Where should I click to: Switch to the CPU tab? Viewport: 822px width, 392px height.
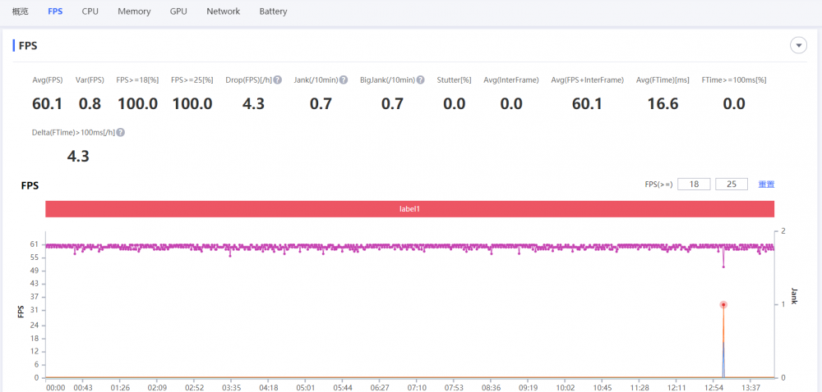coord(90,11)
